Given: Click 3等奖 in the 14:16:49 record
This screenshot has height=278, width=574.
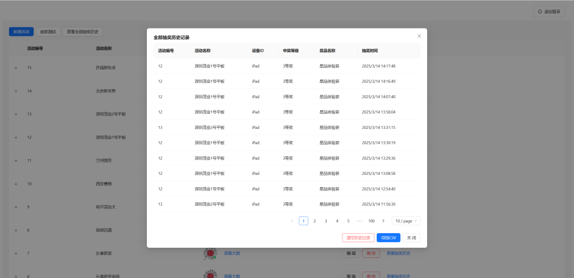Looking at the screenshot, I should pyautogui.click(x=288, y=82).
